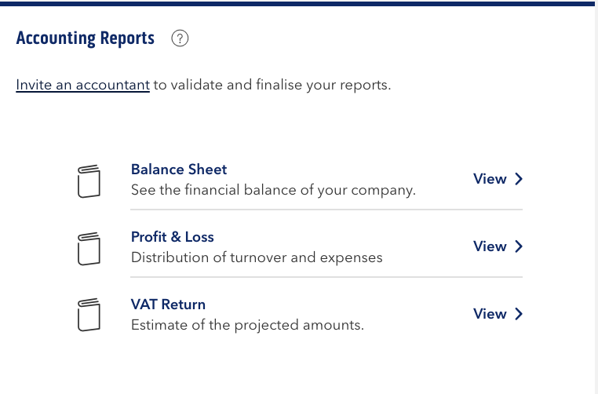Click 'See the financial balance of your company' text
This screenshot has height=394, width=598.
coord(273,190)
